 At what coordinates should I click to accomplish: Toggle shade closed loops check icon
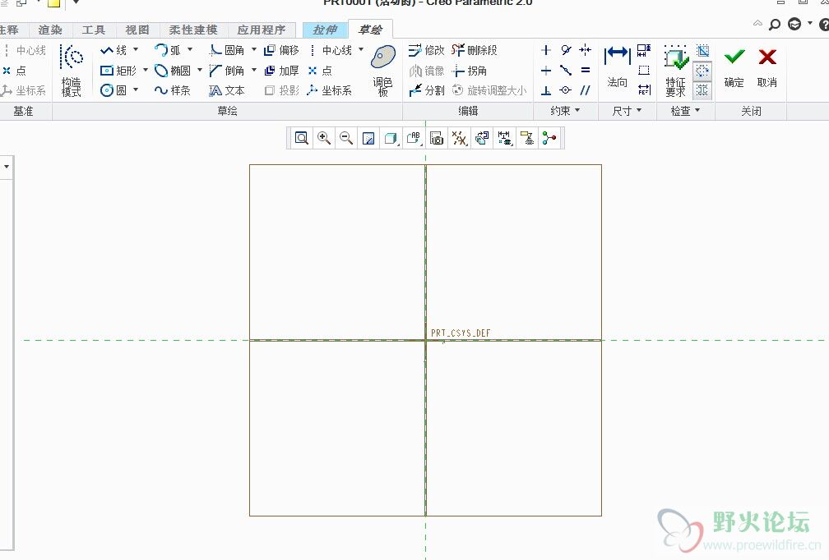click(702, 51)
